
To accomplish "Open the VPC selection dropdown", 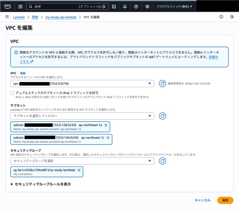I will click(82, 84).
